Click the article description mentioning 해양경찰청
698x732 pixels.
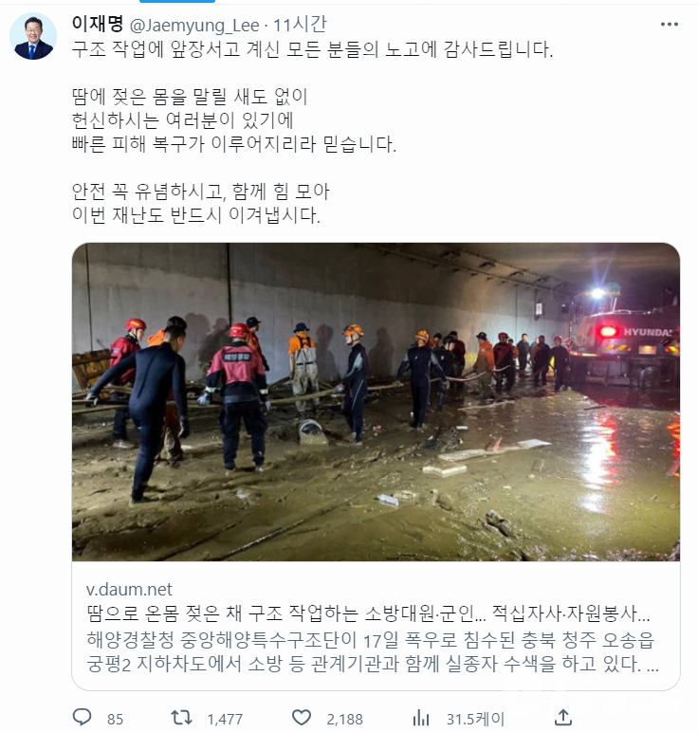373,651
